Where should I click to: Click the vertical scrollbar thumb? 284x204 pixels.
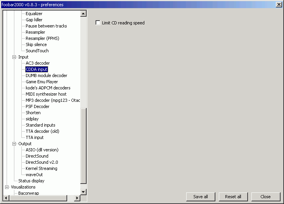[x=83, y=146]
